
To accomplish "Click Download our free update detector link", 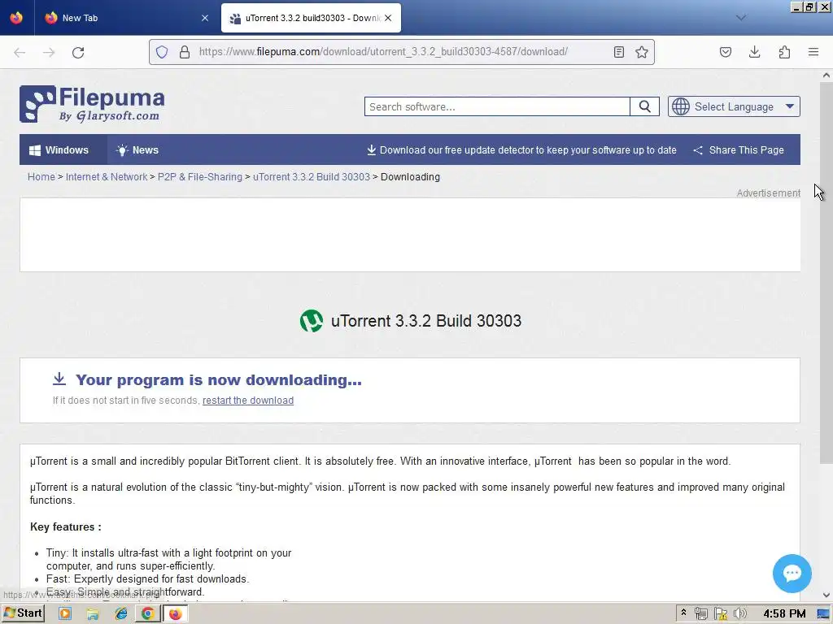I will [x=521, y=150].
